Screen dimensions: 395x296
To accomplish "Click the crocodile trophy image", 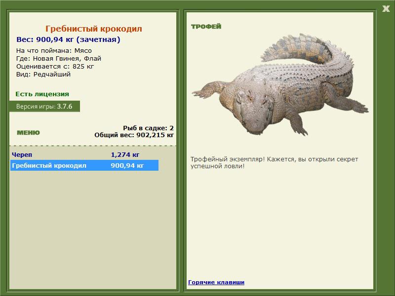I will (280, 84).
